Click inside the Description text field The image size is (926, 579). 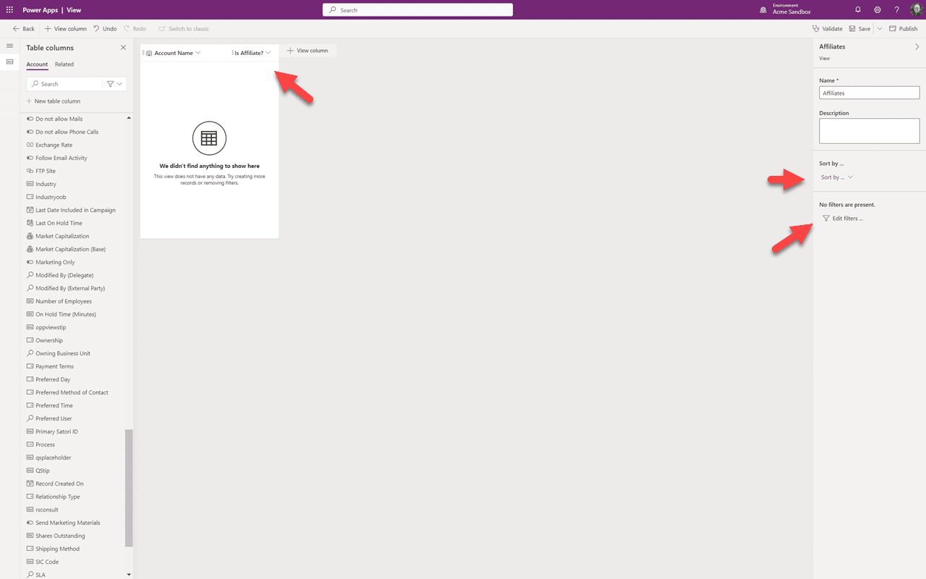pyautogui.click(x=869, y=130)
